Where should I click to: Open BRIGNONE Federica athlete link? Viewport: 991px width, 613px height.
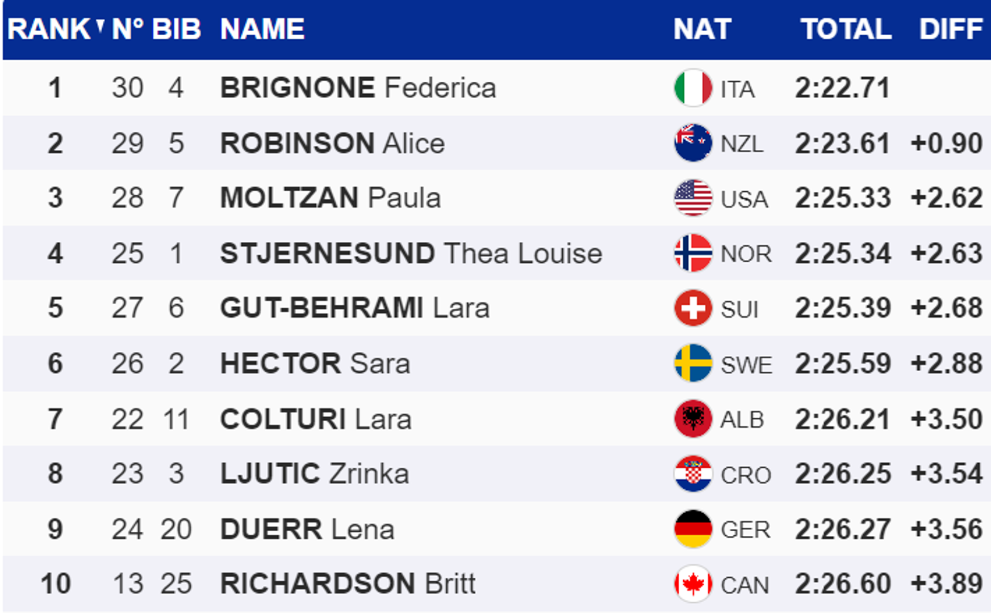click(x=358, y=88)
